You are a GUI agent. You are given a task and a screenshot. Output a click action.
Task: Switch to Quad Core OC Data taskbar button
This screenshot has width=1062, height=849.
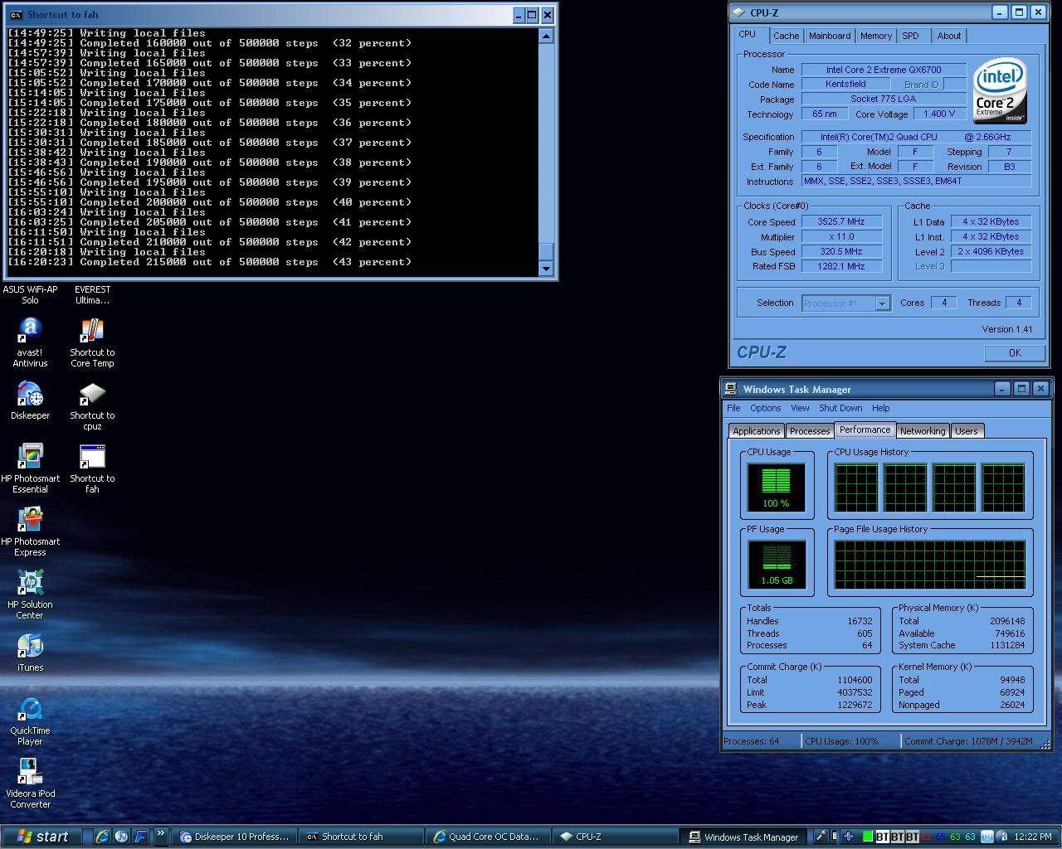488,837
